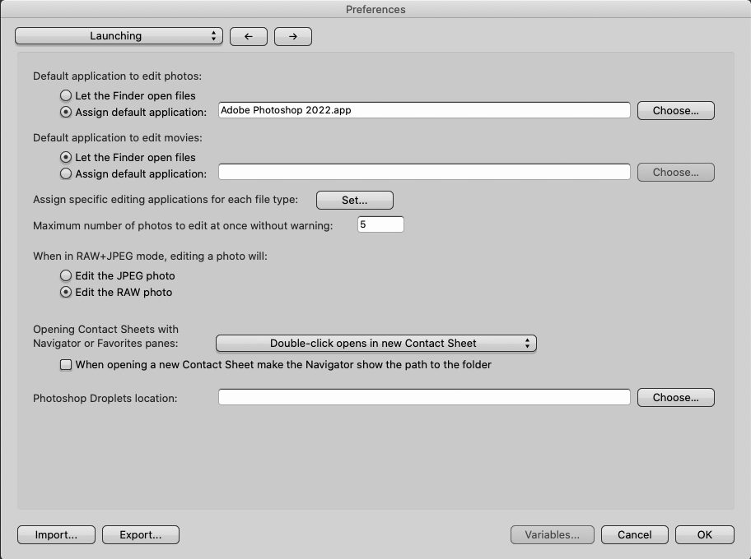The image size is (751, 559).
Task: Select Let the Finder open files for photos
Action: [66, 95]
